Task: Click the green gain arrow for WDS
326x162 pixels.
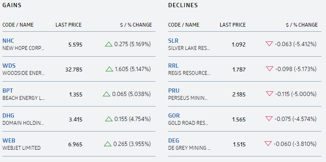Action: 109,69
